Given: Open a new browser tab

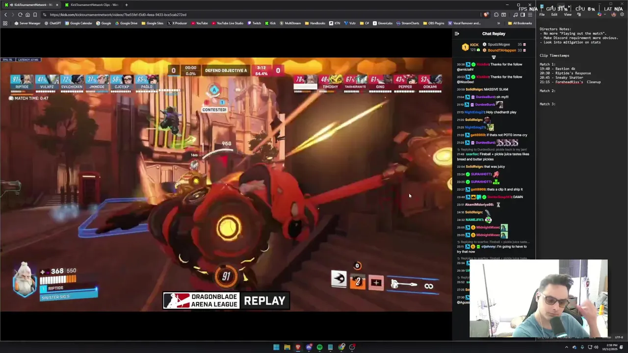Looking at the screenshot, I should (x=127, y=5).
